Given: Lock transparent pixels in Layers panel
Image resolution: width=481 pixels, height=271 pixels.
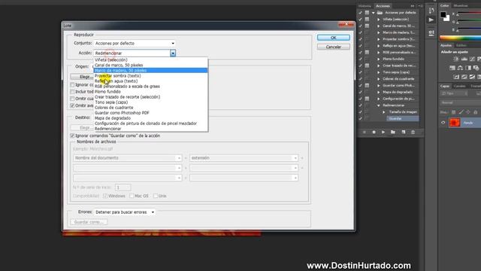Looking at the screenshot, I should tap(454, 112).
